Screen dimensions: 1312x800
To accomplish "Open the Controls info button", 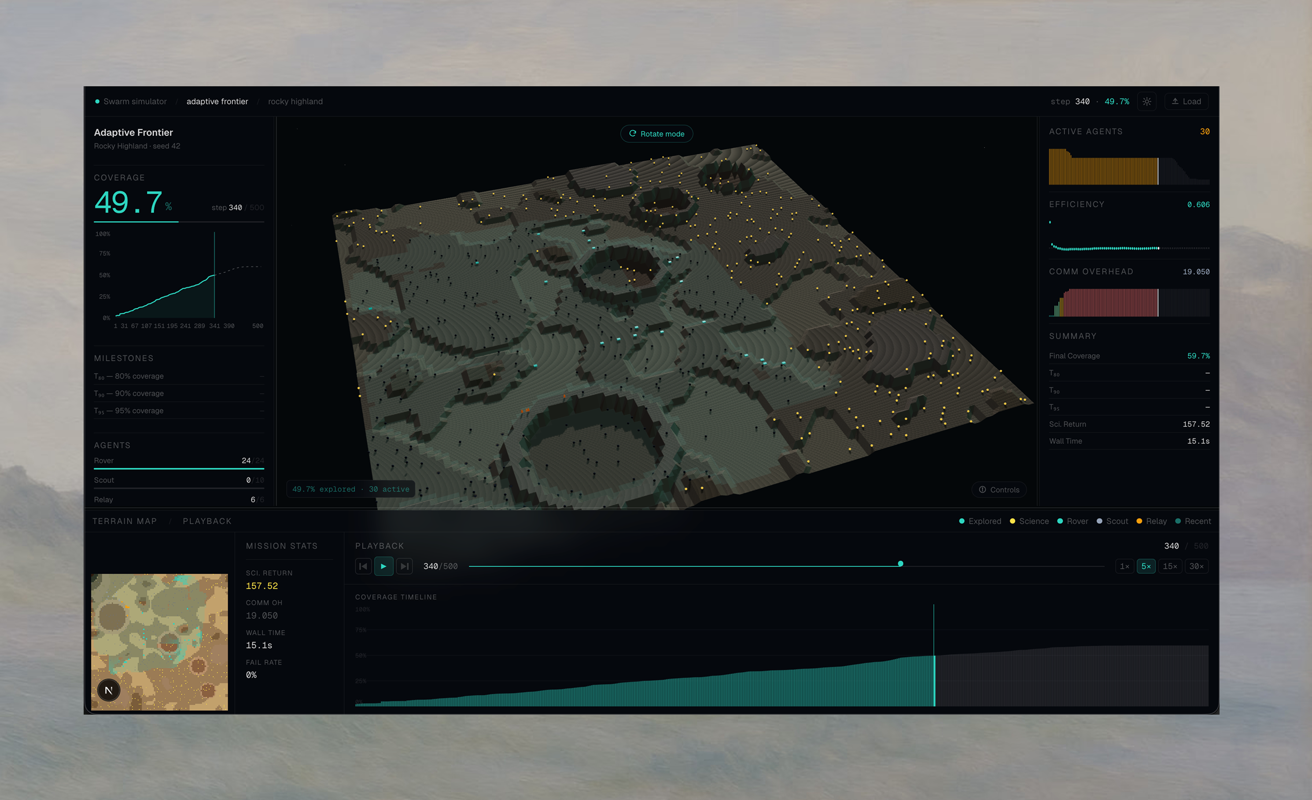I will point(999,490).
